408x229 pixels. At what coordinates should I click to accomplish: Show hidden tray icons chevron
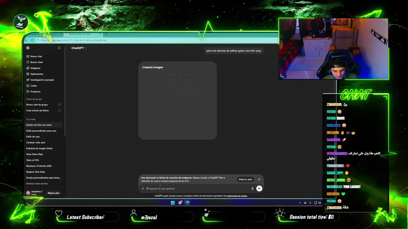tap(300, 203)
